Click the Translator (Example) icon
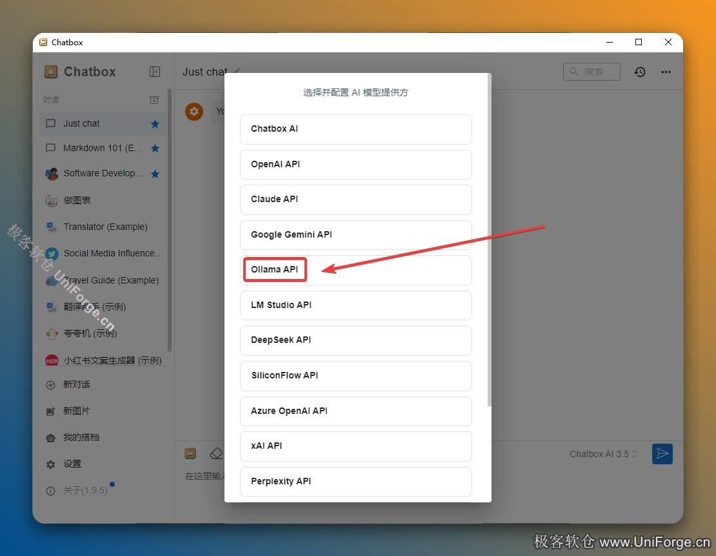This screenshot has height=556, width=716. pos(51,227)
